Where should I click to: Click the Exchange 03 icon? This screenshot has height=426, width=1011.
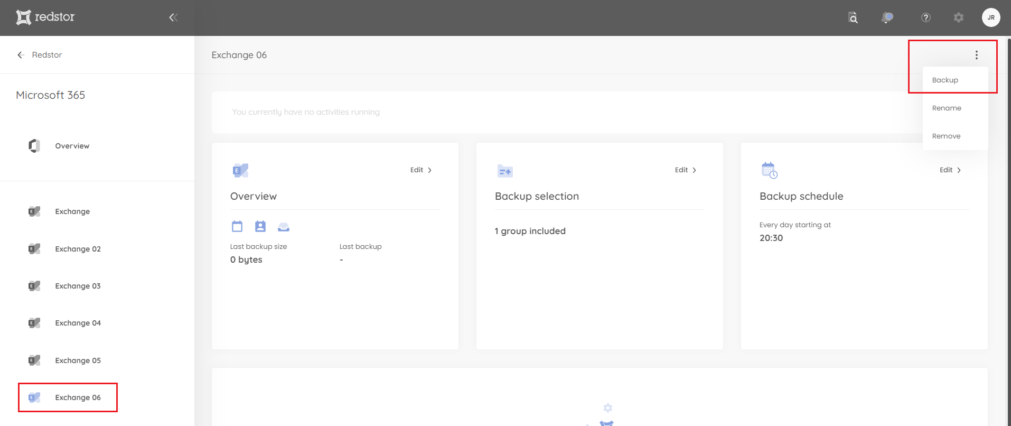(34, 286)
